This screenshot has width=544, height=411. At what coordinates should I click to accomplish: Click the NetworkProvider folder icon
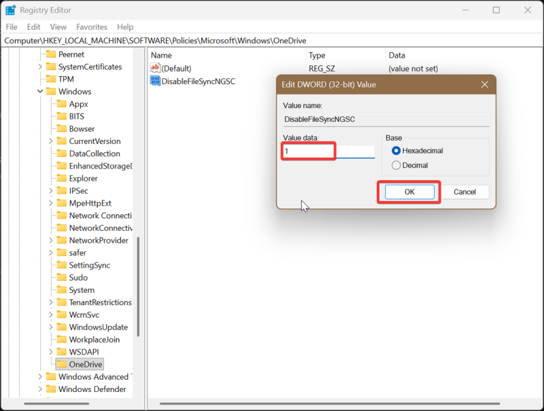click(61, 240)
